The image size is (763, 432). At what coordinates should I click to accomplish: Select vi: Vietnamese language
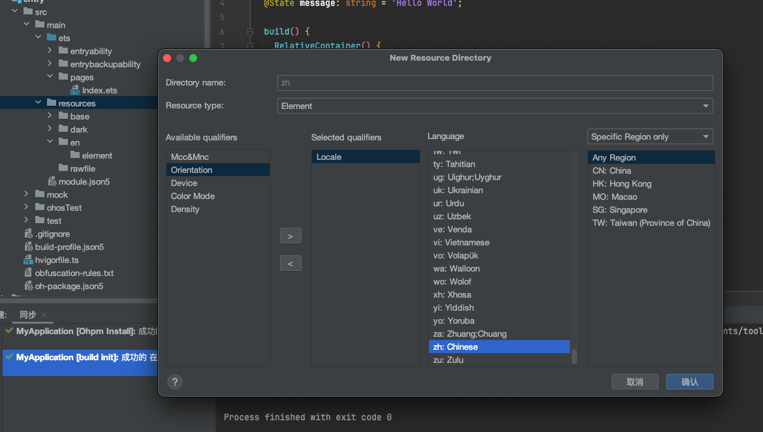coord(499,242)
